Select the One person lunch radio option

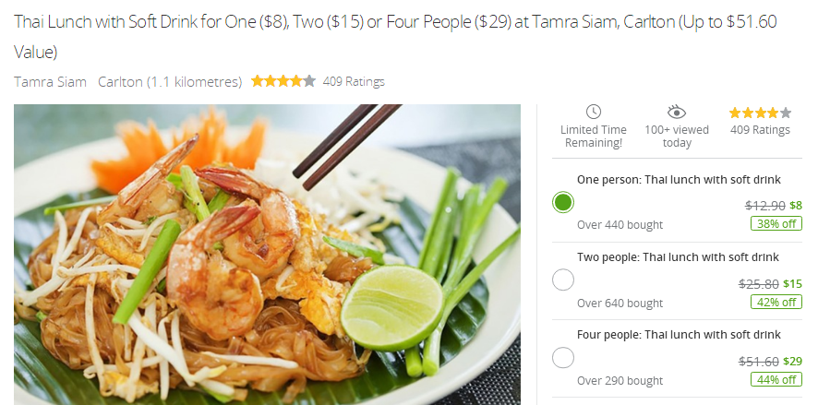[563, 202]
